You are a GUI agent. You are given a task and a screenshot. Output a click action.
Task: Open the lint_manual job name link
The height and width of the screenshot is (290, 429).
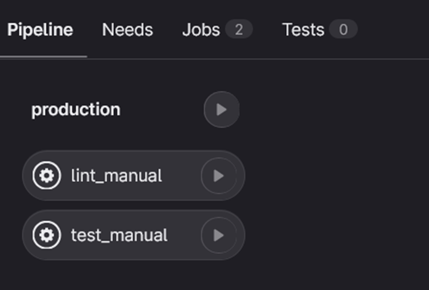point(116,176)
